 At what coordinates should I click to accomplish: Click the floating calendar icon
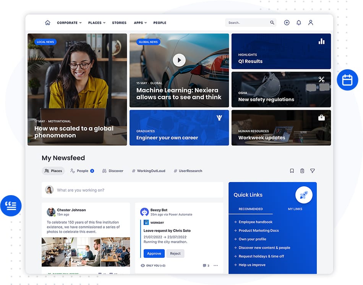tap(347, 80)
